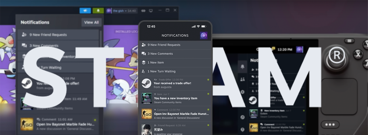Open '1 New Item' on phone
Image resolution: width=368 pixels, height=135 pixels.
pyautogui.click(x=175, y=63)
